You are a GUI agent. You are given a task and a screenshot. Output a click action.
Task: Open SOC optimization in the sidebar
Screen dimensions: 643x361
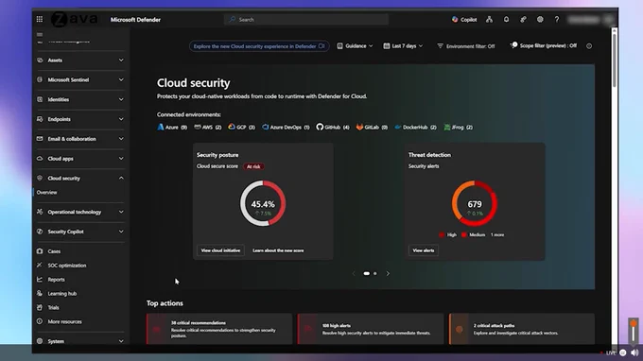point(67,266)
